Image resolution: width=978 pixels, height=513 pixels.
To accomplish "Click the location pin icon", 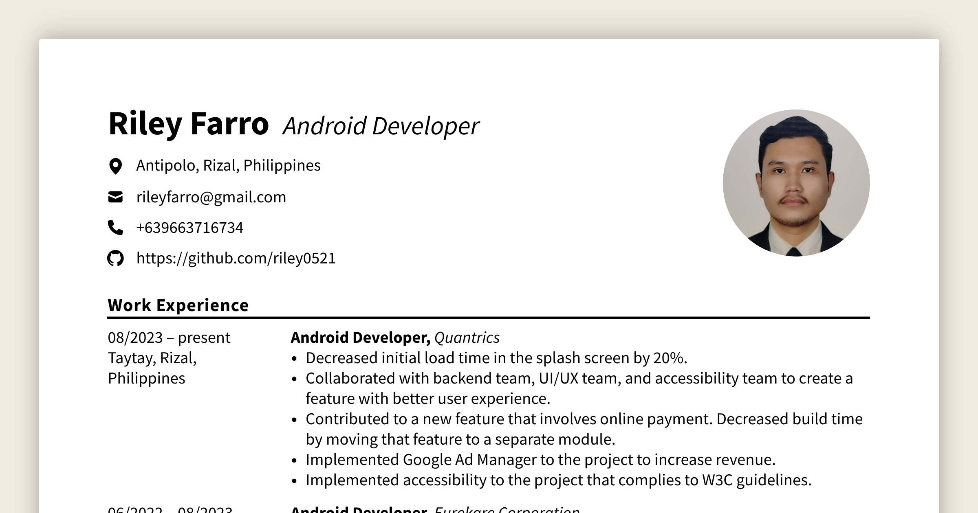I will click(x=116, y=165).
